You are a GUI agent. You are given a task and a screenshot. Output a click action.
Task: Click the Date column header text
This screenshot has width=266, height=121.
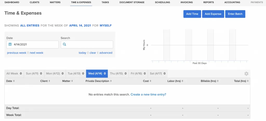click(9, 81)
